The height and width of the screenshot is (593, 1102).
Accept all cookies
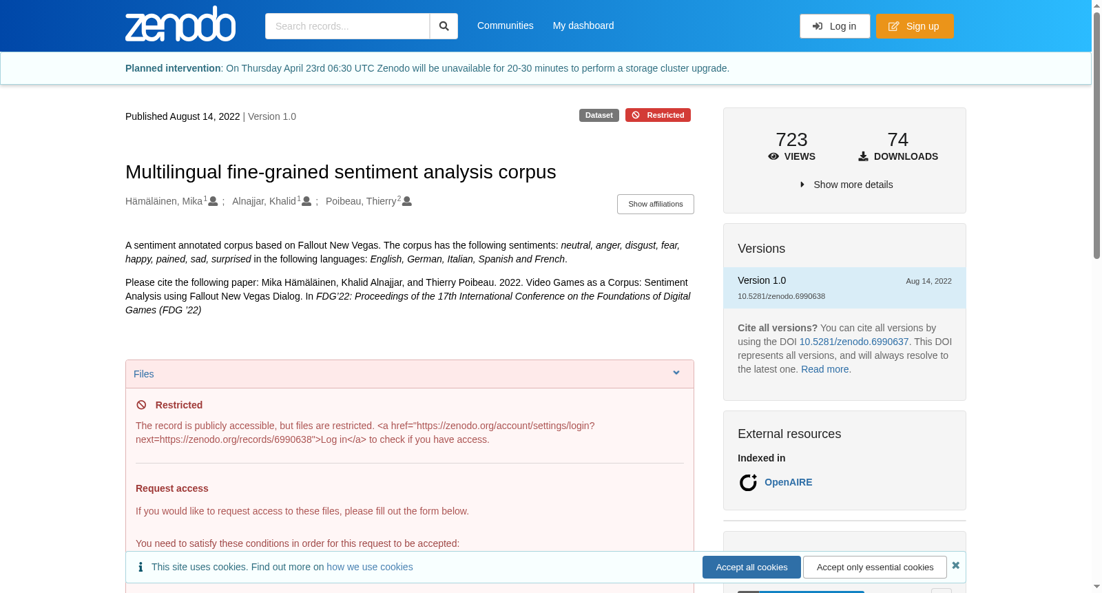coord(751,568)
